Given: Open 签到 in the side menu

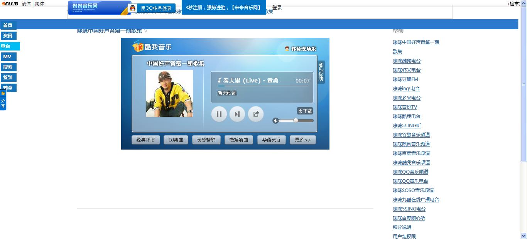Looking at the screenshot, I should [8, 77].
